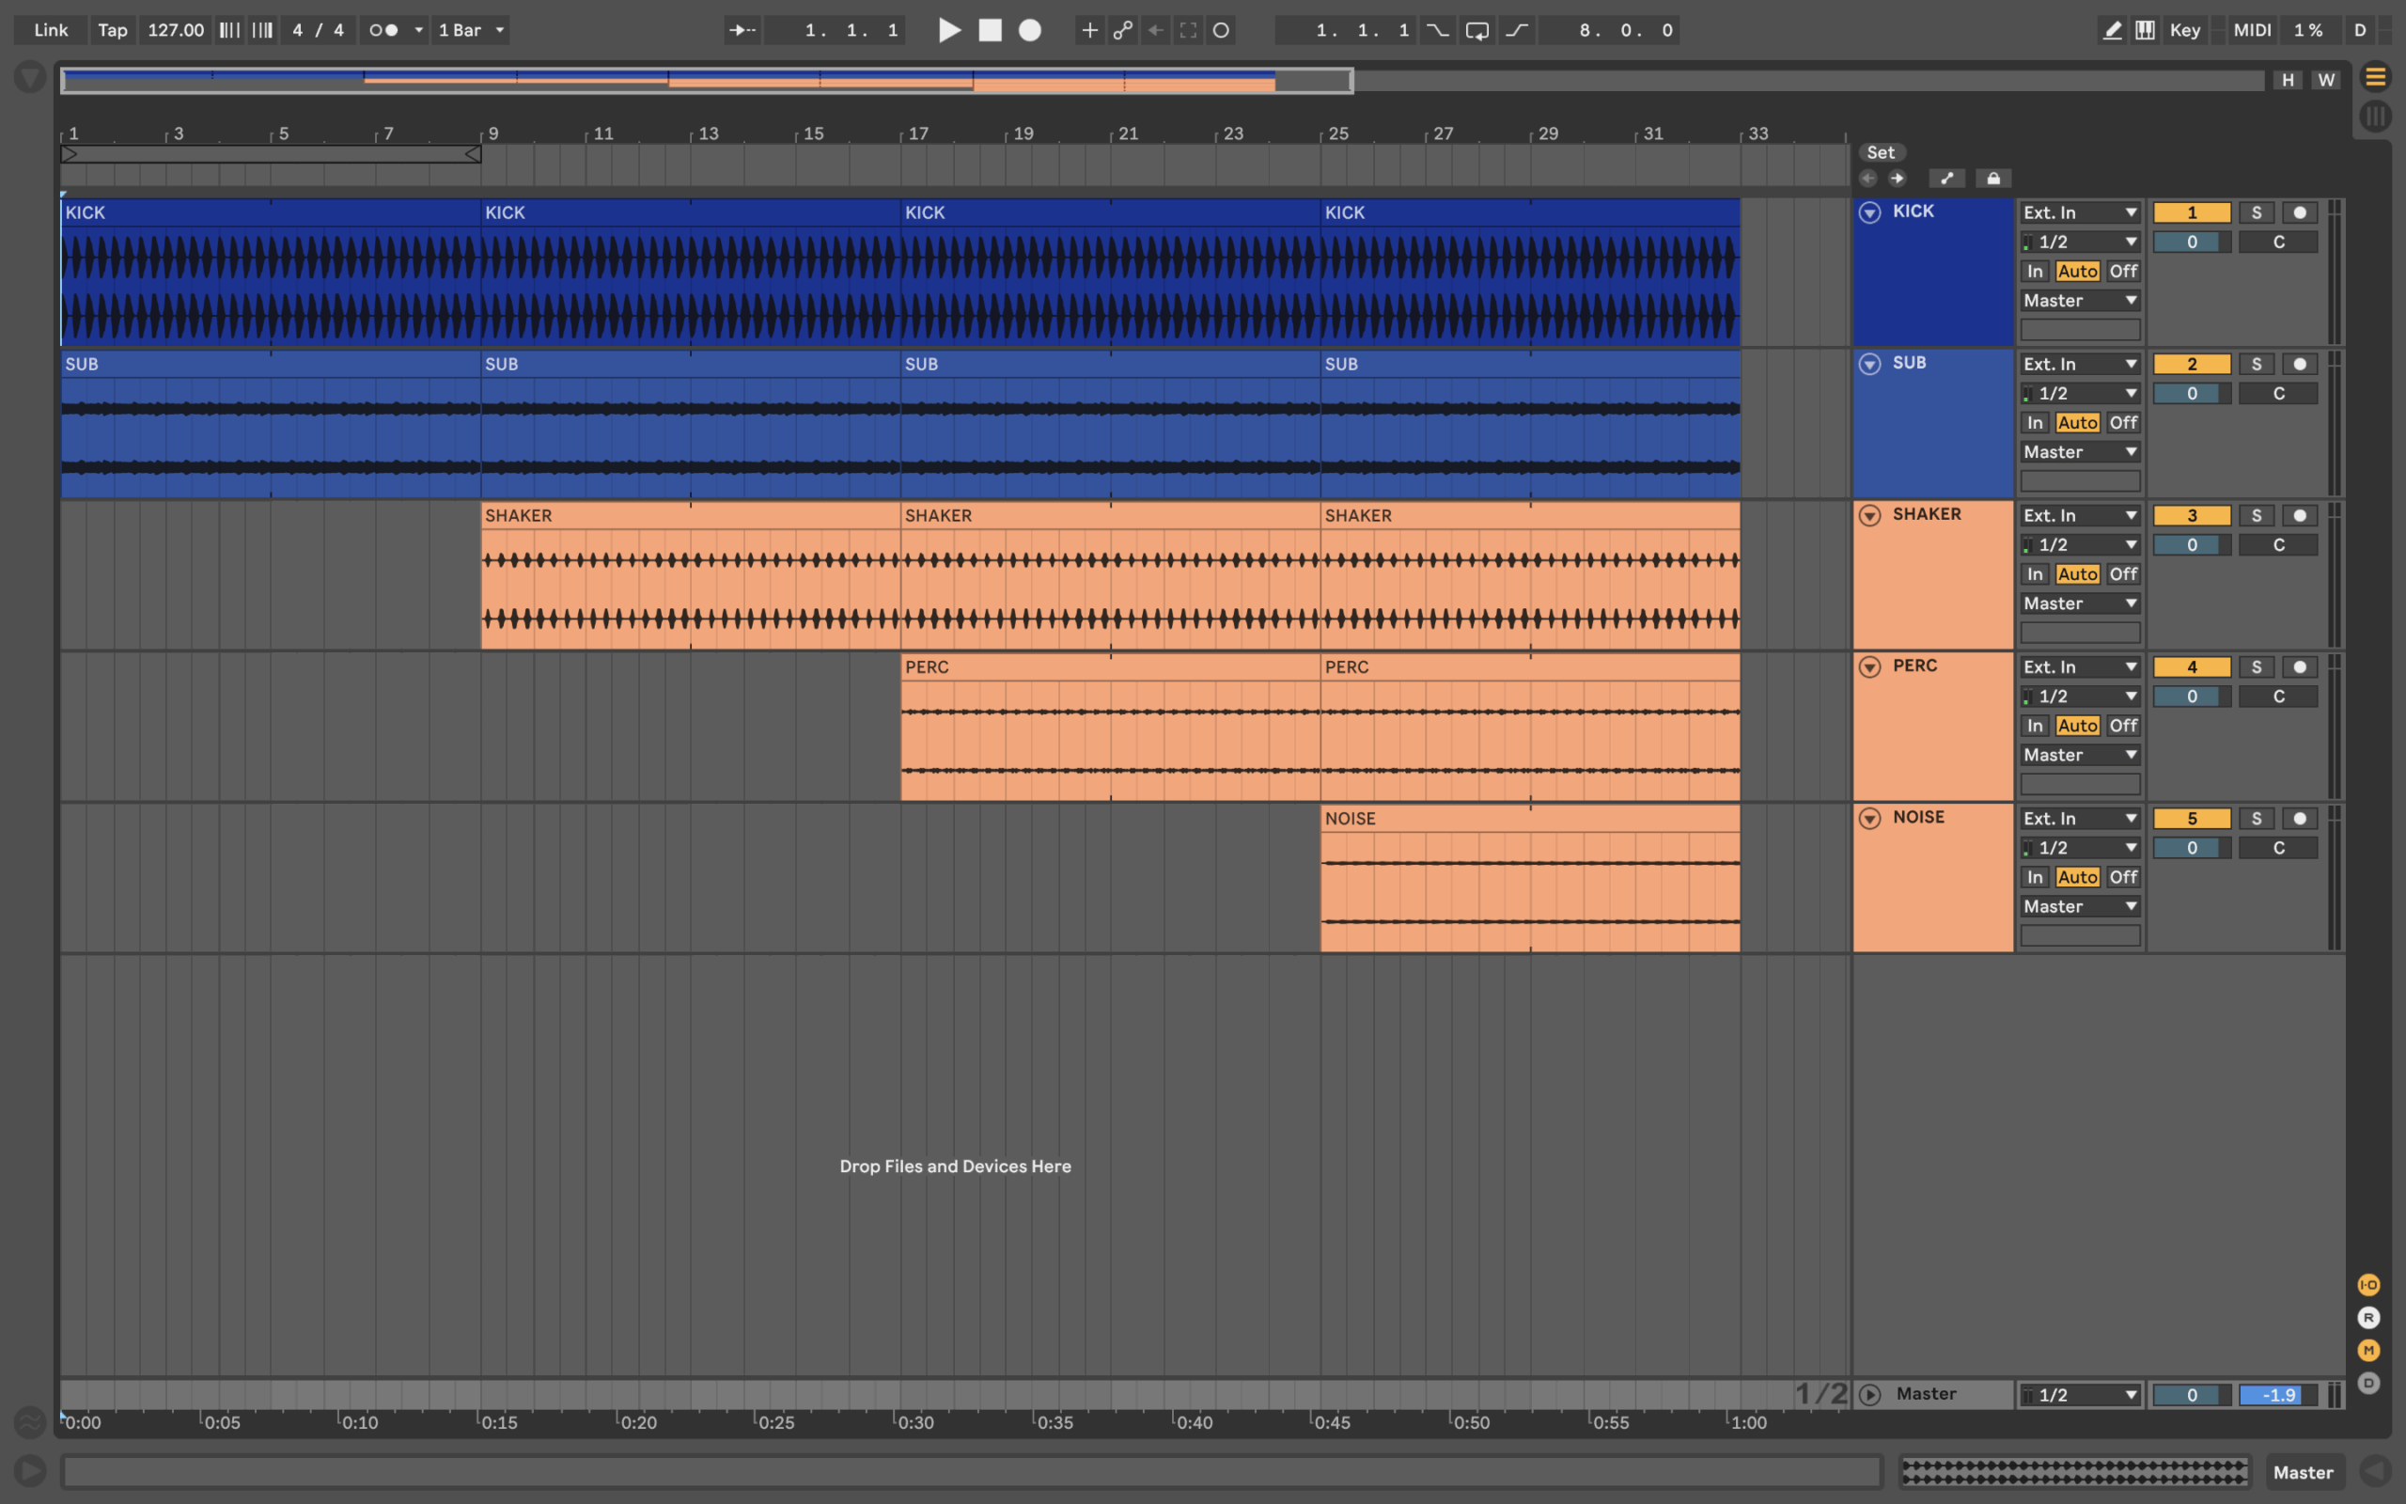This screenshot has height=1504, width=2406.
Task: Click the Master volume -1.9 field
Action: (2278, 1395)
